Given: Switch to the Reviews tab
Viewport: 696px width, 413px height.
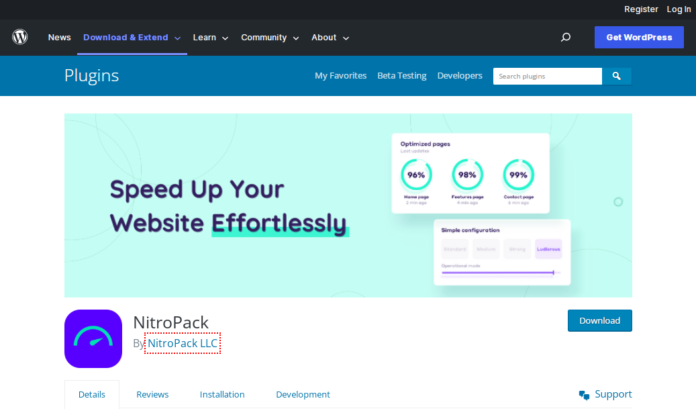Looking at the screenshot, I should [x=152, y=394].
